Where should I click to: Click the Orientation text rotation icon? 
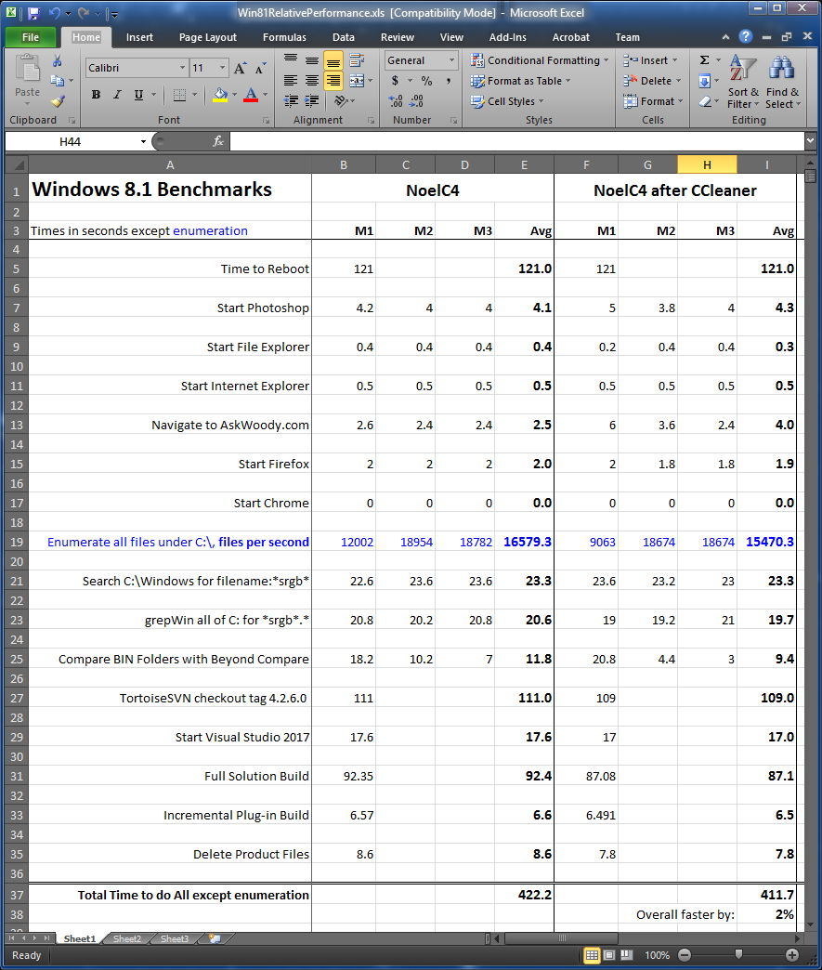[341, 101]
